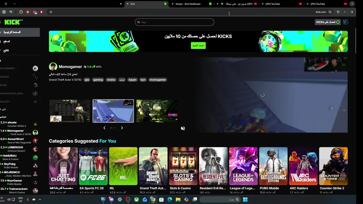This screenshot has width=363, height=204.
Task: Open the browser extensions puzzle icon
Action: [21, 12]
